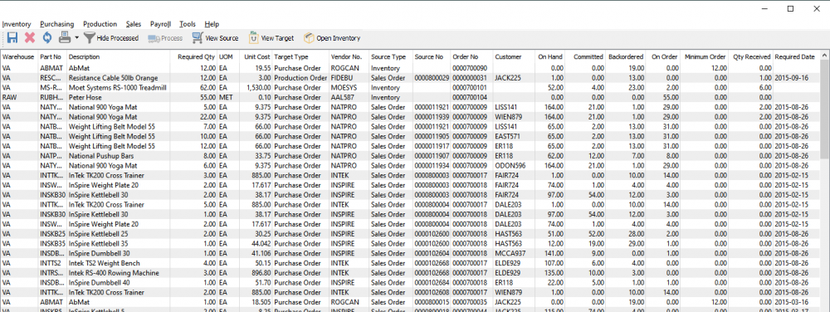Open the Purchasing menu
The width and height of the screenshot is (830, 312).
click(57, 24)
